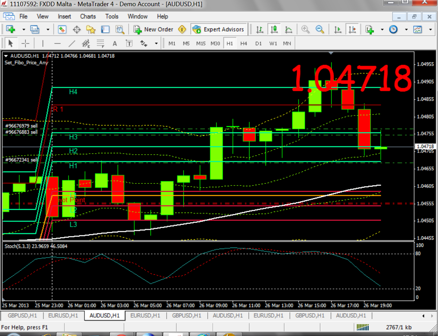438x336 pixels.
Task: Select the trendline drawing tool
Action: (72, 44)
